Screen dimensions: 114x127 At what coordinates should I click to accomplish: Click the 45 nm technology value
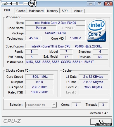(33, 38)
